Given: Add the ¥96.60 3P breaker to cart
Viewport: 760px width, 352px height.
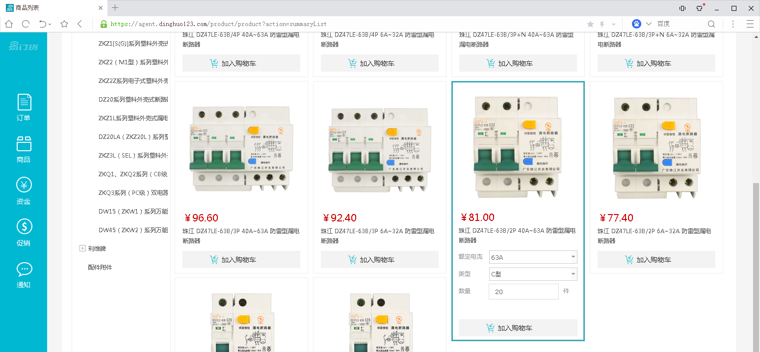Looking at the screenshot, I should [241, 260].
